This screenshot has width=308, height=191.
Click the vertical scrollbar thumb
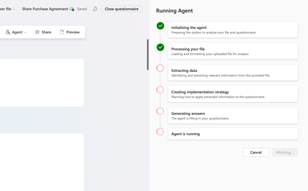click(x=148, y=55)
